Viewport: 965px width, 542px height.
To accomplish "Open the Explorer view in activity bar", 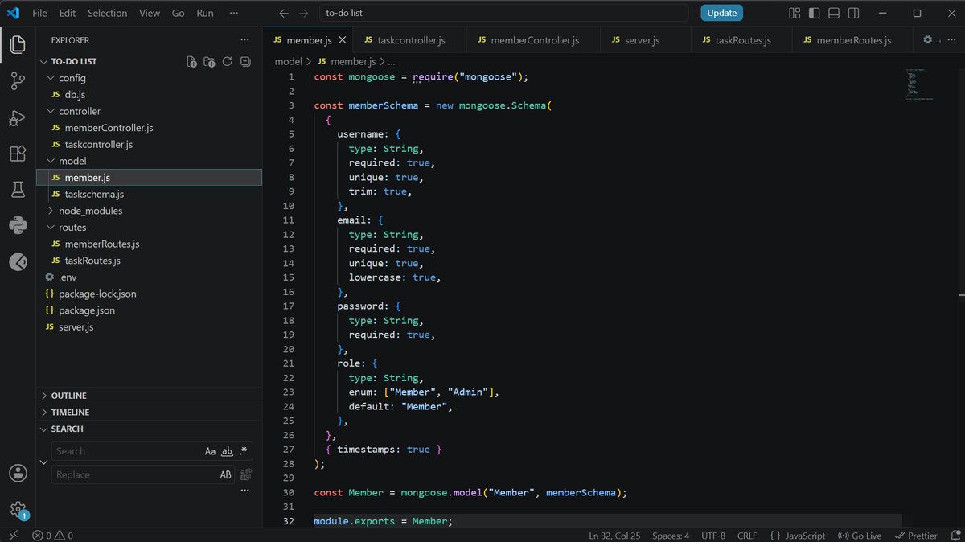I will point(18,44).
